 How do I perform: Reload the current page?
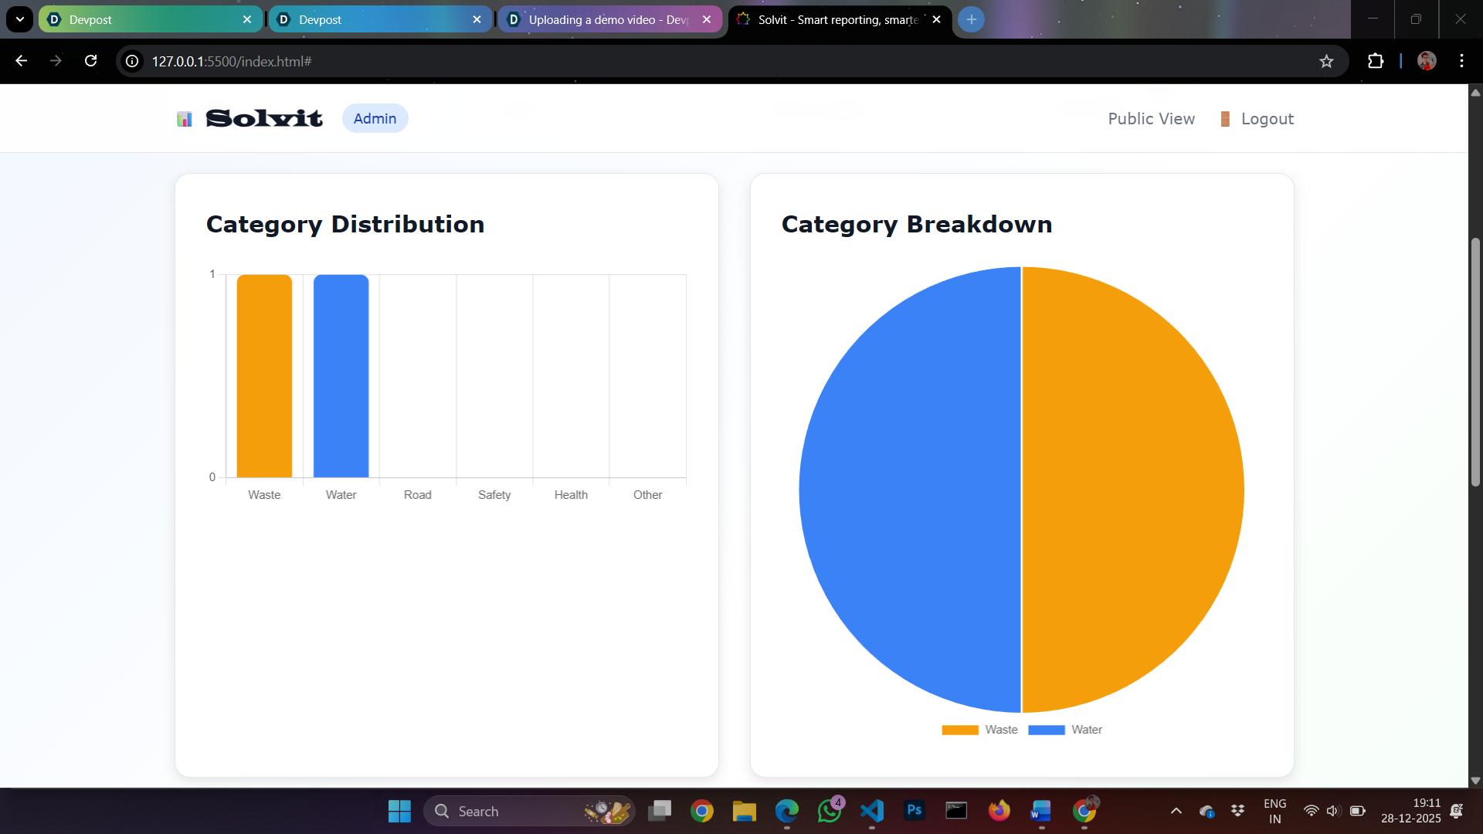[90, 61]
